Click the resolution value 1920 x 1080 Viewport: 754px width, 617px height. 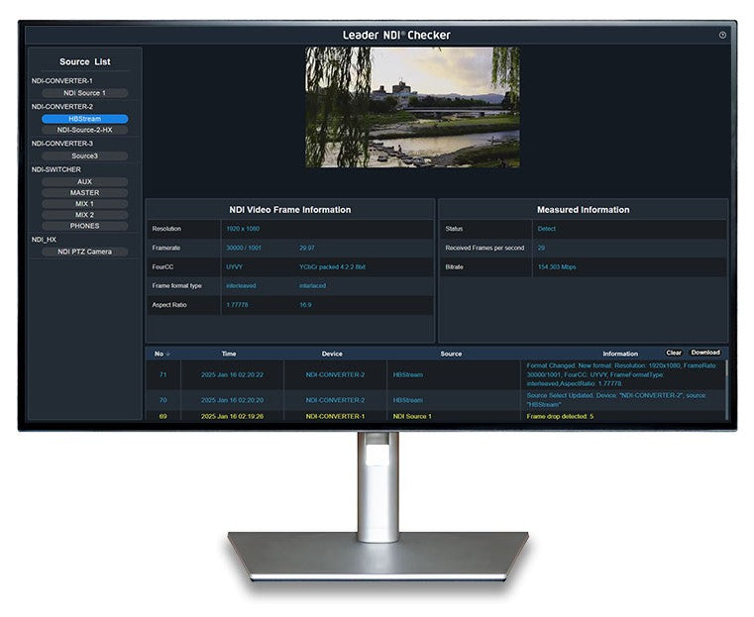pos(243,229)
